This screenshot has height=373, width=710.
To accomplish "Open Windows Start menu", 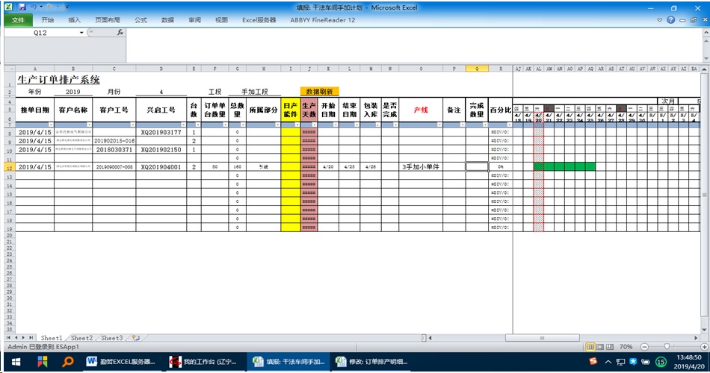I will click(13, 362).
